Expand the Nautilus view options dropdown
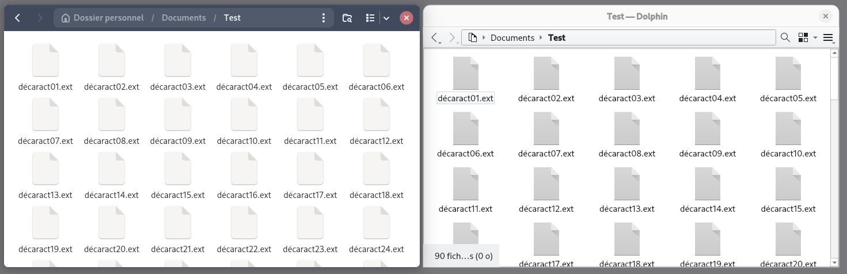This screenshot has width=847, height=274. (386, 18)
